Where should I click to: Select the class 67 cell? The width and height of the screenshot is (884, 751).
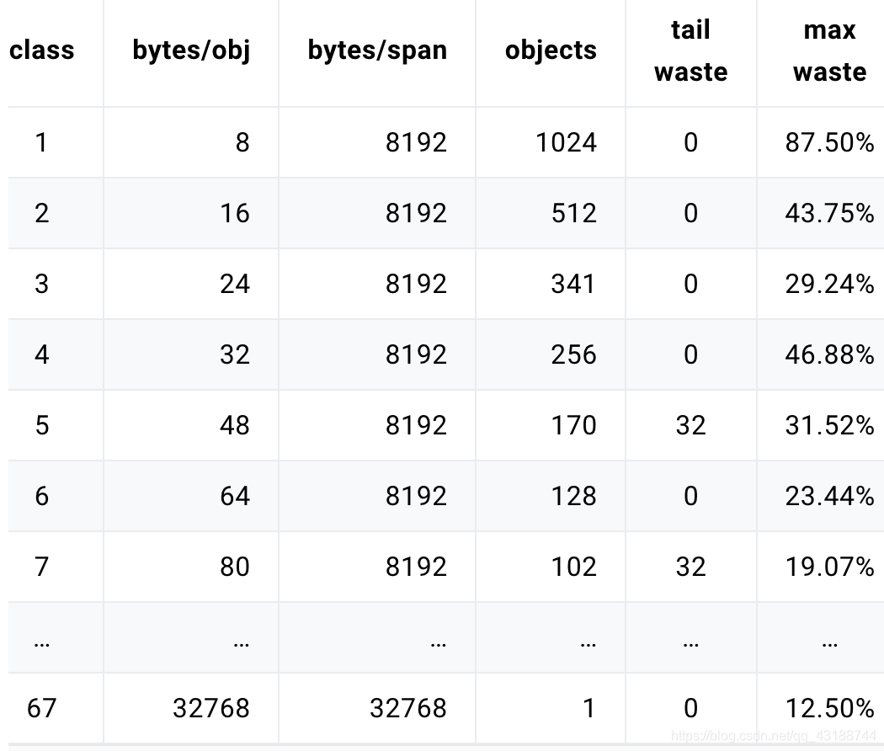[42, 708]
